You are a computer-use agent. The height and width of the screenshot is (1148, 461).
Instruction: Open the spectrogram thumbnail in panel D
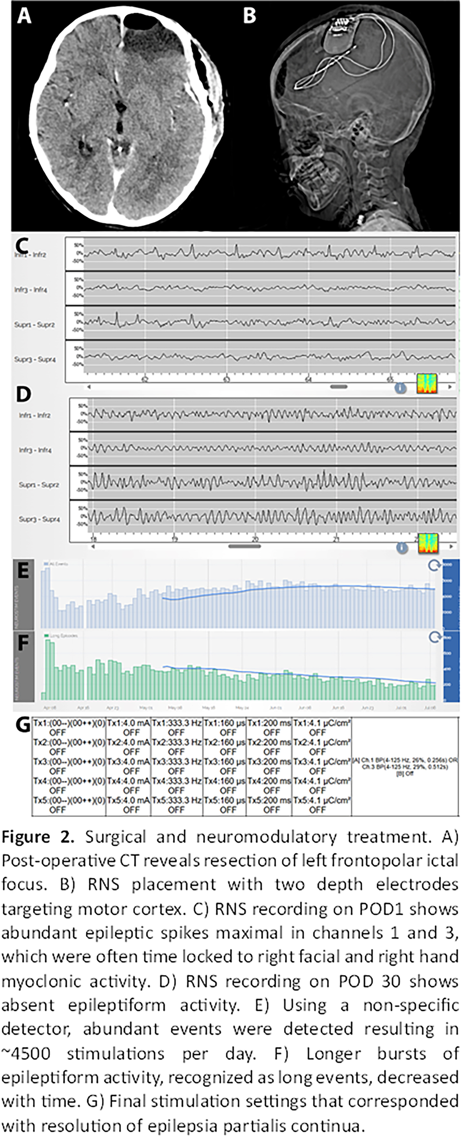428,543
